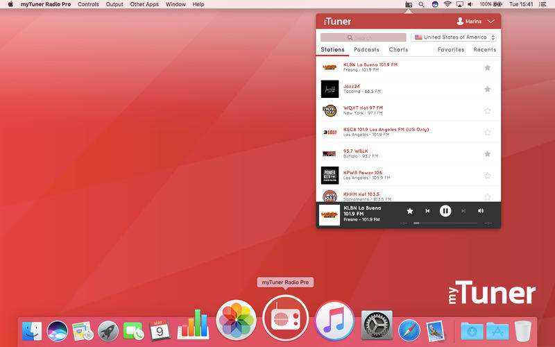Click the KLBN La Buena station logo
The height and width of the screenshot is (347, 555).
coord(330,67)
